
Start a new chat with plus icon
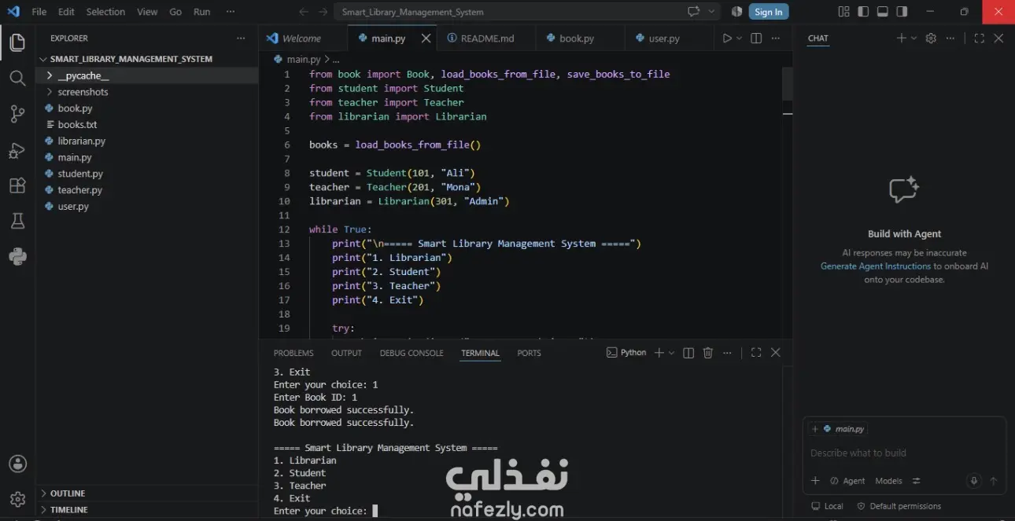(x=901, y=38)
